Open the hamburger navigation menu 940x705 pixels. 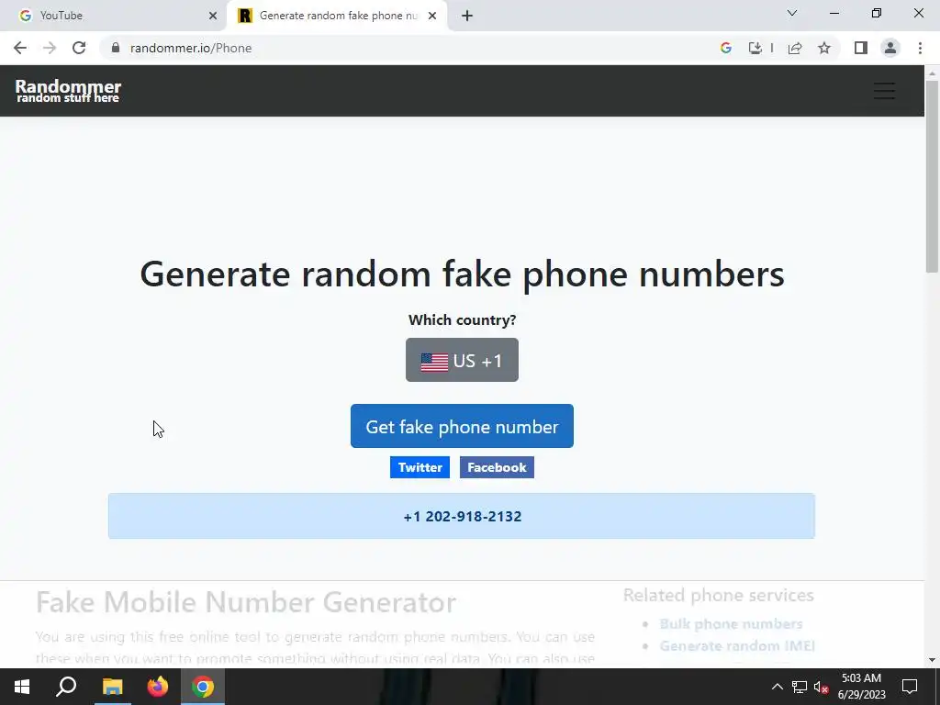click(x=884, y=91)
